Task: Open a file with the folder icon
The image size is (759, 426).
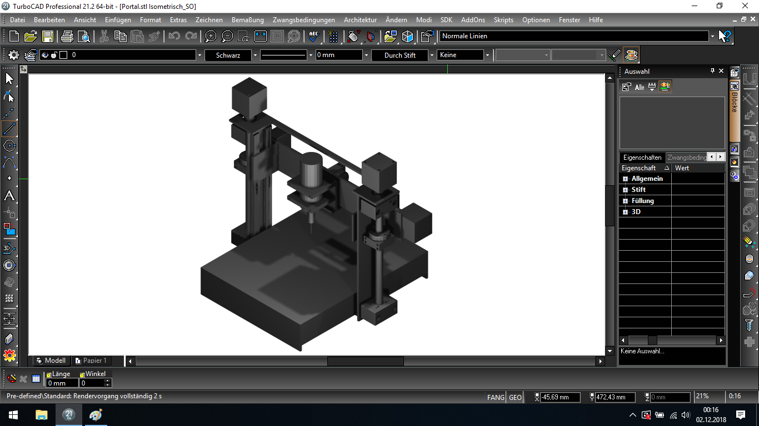Action: (x=31, y=37)
